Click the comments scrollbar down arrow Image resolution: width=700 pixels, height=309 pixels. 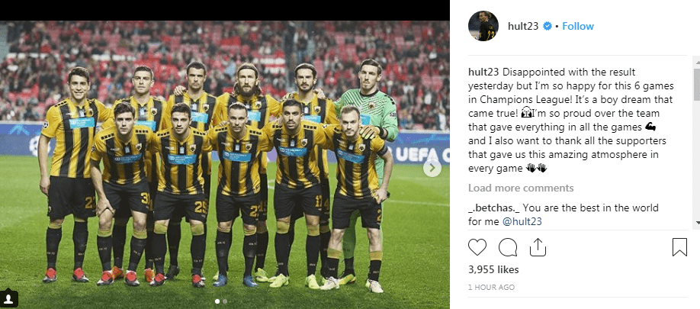click(x=696, y=222)
